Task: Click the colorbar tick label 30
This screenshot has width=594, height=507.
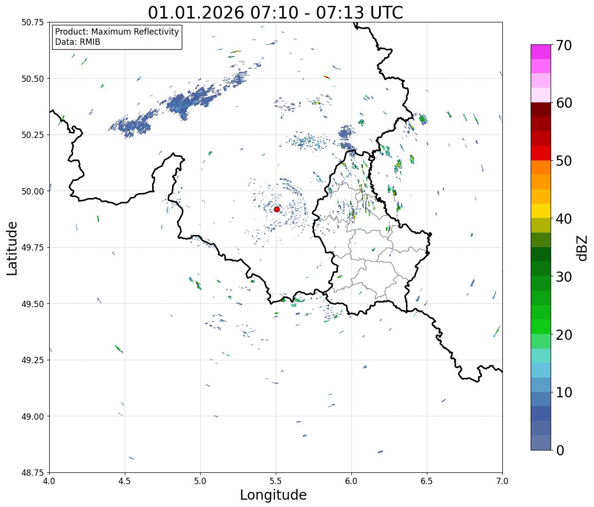Action: click(x=563, y=276)
